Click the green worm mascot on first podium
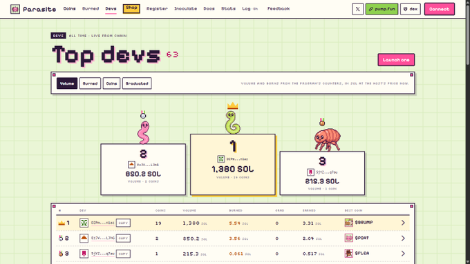Image resolution: width=470 pixels, height=264 pixels. [x=233, y=123]
